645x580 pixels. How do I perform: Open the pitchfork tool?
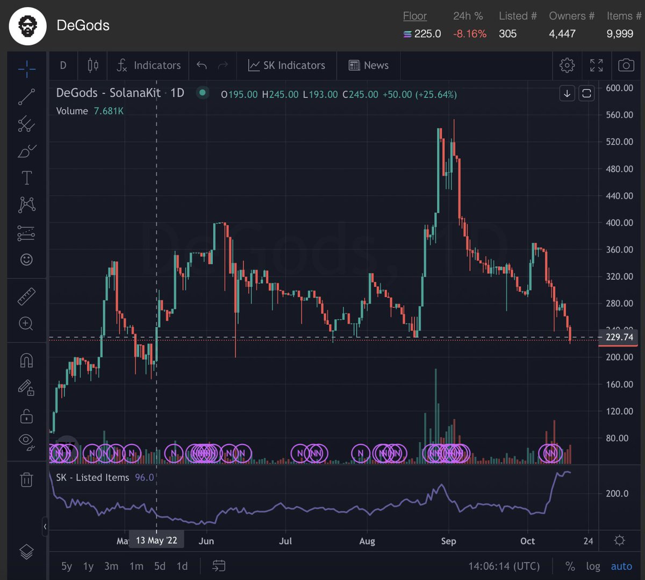click(x=26, y=124)
